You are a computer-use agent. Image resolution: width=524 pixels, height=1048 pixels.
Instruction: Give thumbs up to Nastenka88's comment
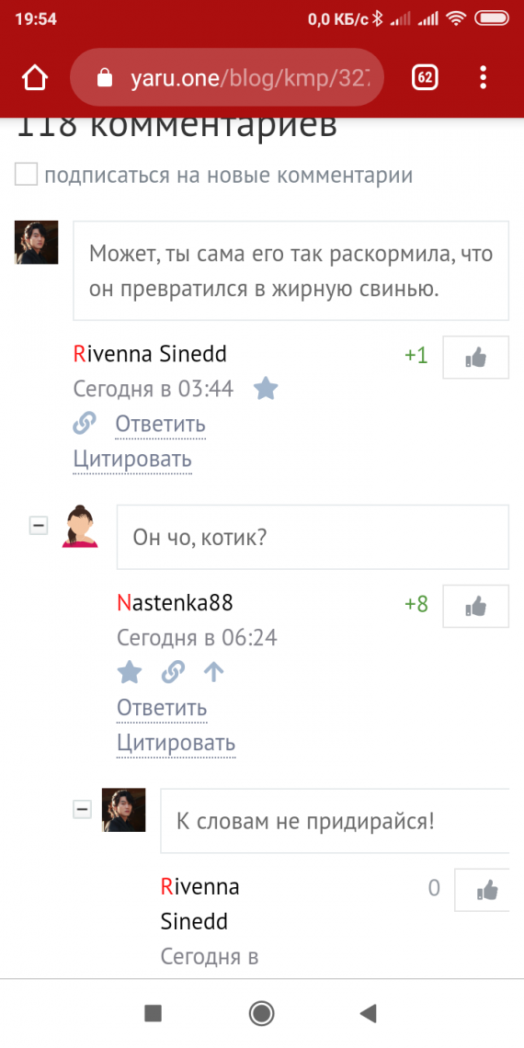click(x=476, y=607)
